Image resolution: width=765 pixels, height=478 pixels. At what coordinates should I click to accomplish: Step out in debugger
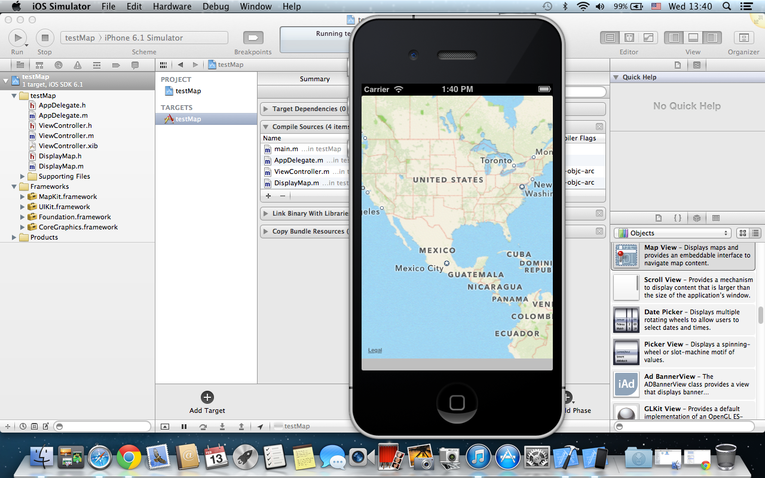point(241,427)
